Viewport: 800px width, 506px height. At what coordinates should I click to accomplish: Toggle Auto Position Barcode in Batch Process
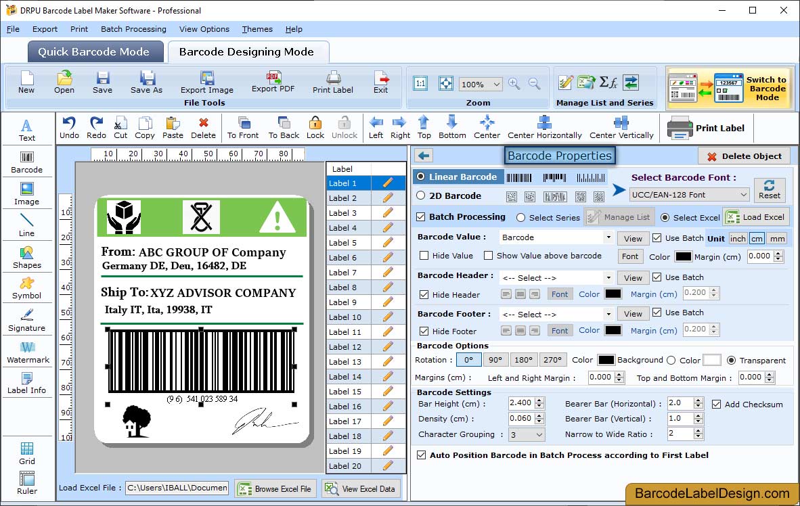click(421, 455)
